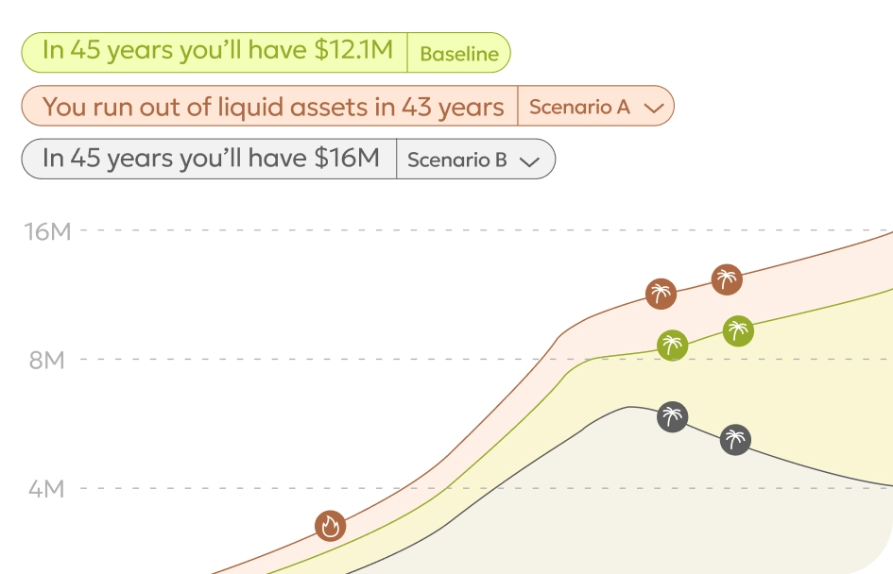Image resolution: width=893 pixels, height=574 pixels.
Task: Click the 4M axis label
Action: pos(47,489)
